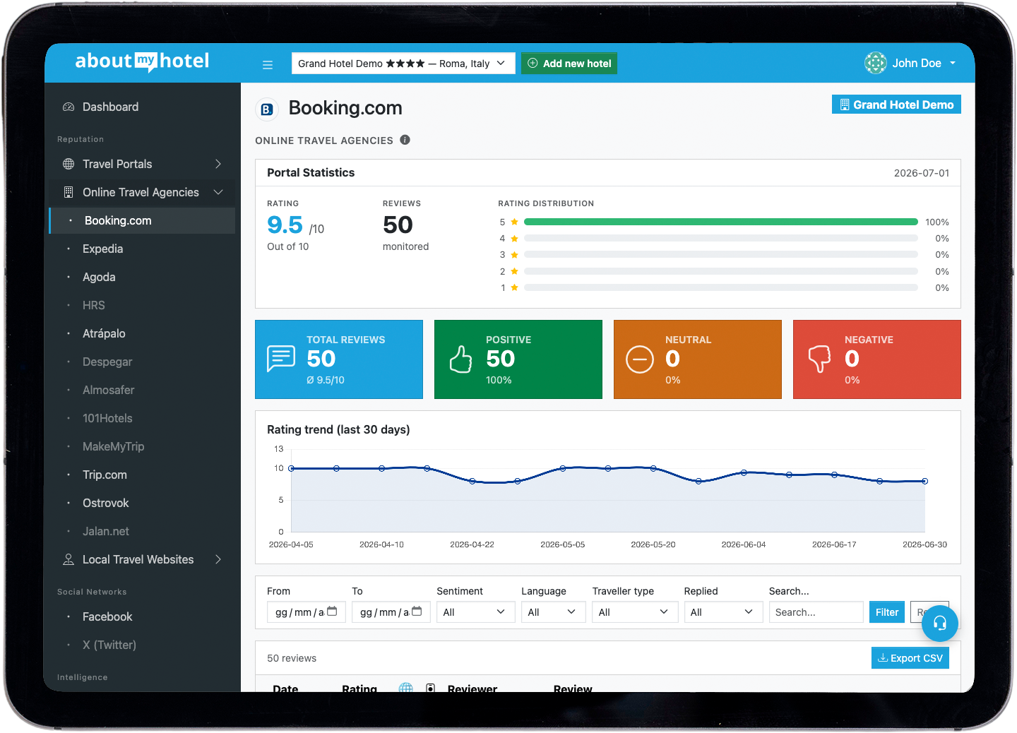Click the John Doe avatar icon
This screenshot has width=1017, height=733.
click(876, 63)
